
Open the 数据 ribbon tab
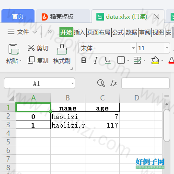point(131,33)
